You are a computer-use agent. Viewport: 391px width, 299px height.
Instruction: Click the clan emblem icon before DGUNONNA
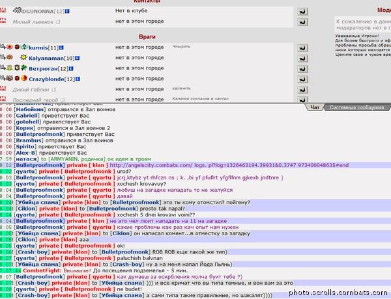point(18,10)
